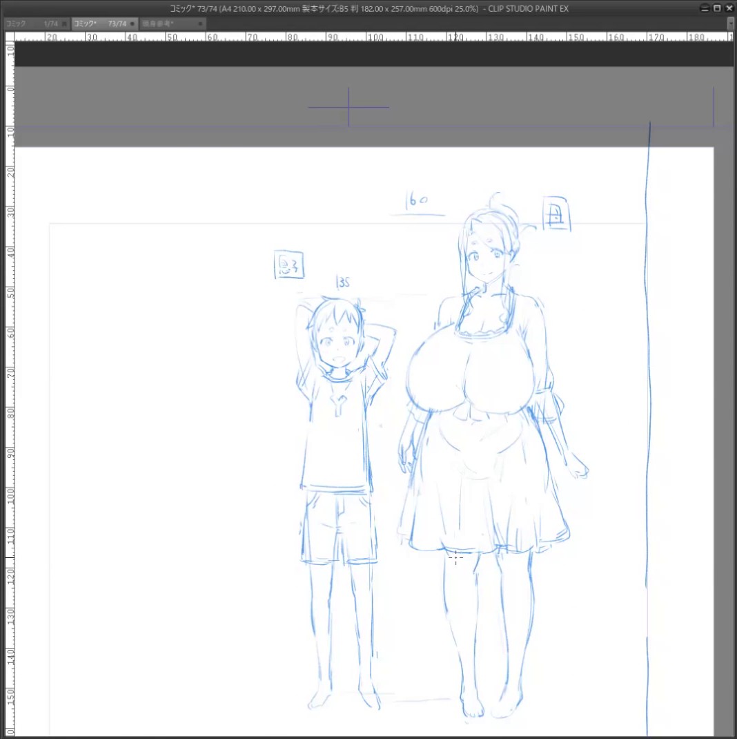
Task: Open the canvas tab list dropdown arrow
Action: pyautogui.click(x=731, y=23)
